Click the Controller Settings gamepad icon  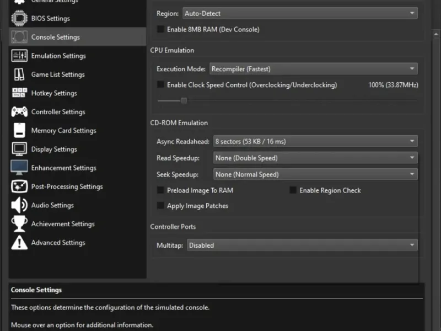(x=19, y=112)
